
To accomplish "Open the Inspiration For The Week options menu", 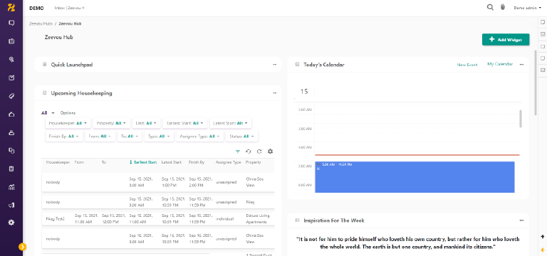I will click(x=521, y=220).
